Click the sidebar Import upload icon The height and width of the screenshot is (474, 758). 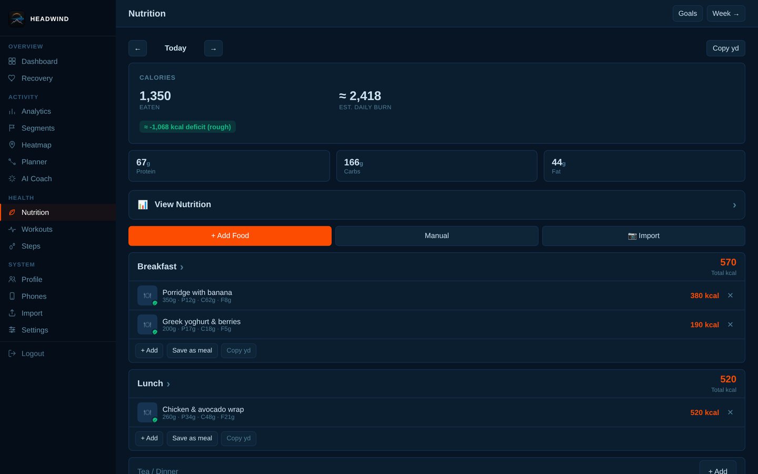[x=12, y=313]
